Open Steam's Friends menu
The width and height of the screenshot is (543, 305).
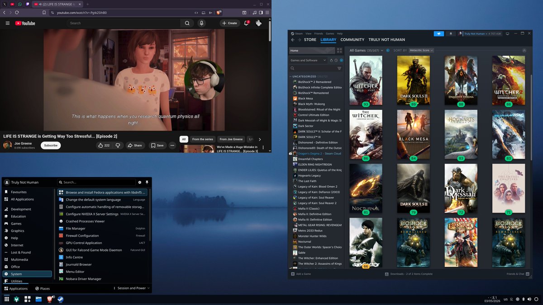click(319, 33)
